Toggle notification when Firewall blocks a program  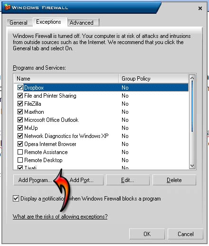[x=16, y=199]
